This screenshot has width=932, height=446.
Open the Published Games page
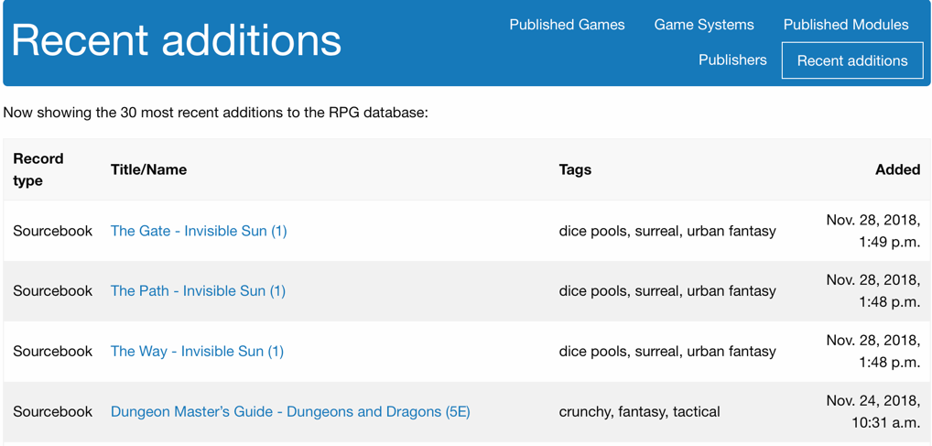click(567, 25)
